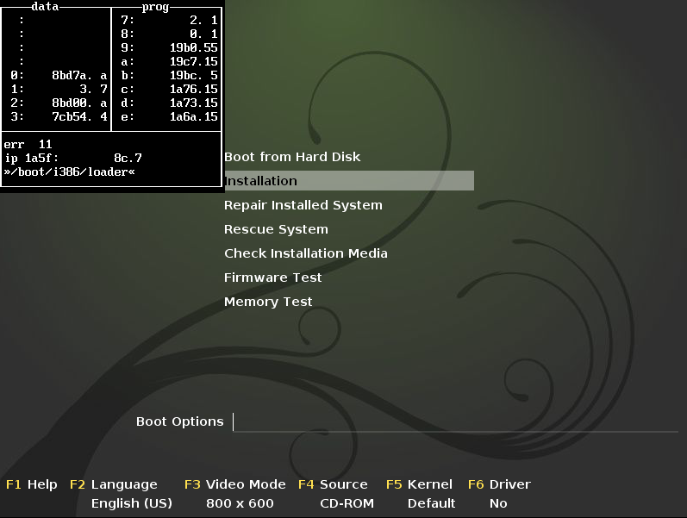Start the Rescue System entry

276,229
